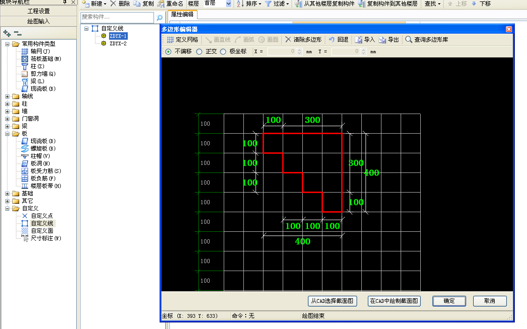527x329 pixels.
Task: Click the 定义网格 (Define grid) icon
Action: coord(170,40)
